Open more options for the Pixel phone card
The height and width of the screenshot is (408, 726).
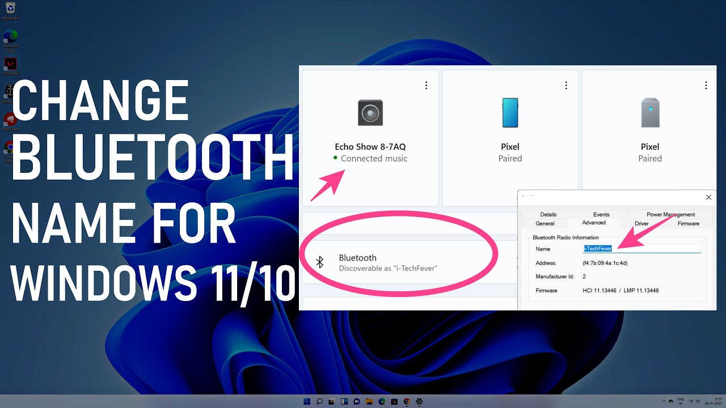click(565, 86)
